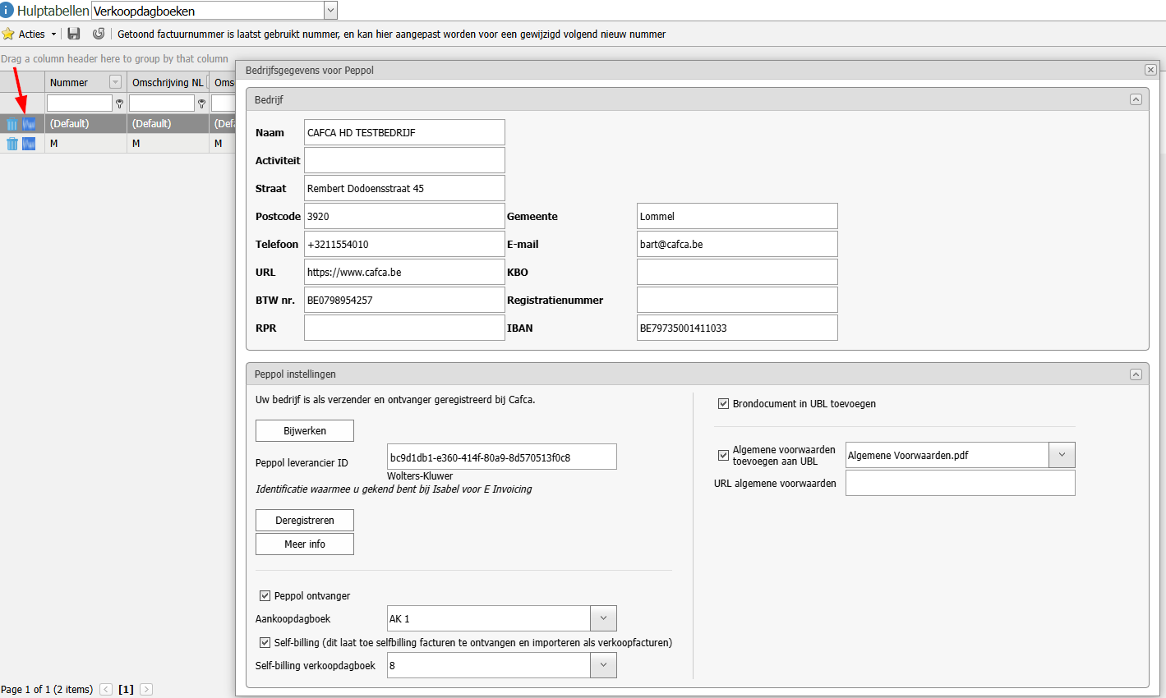Delete the M row via trash icon
The image size is (1166, 698).
(12, 144)
